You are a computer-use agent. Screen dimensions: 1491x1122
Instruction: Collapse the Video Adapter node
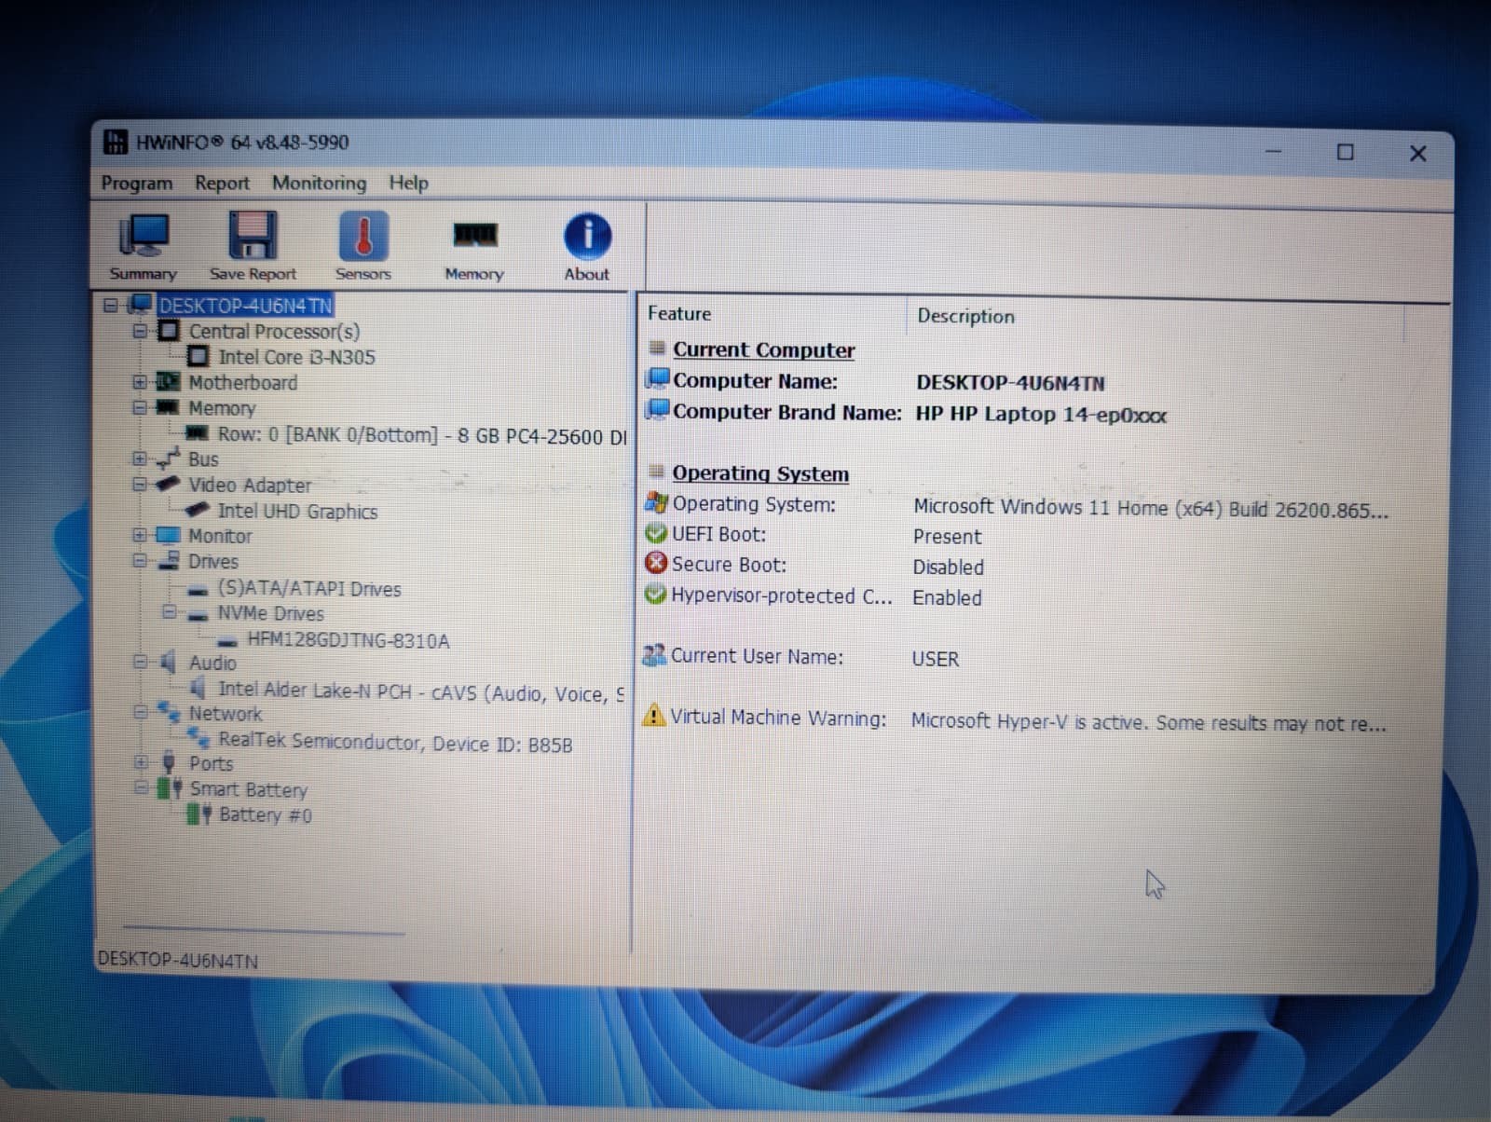pyautogui.click(x=140, y=485)
